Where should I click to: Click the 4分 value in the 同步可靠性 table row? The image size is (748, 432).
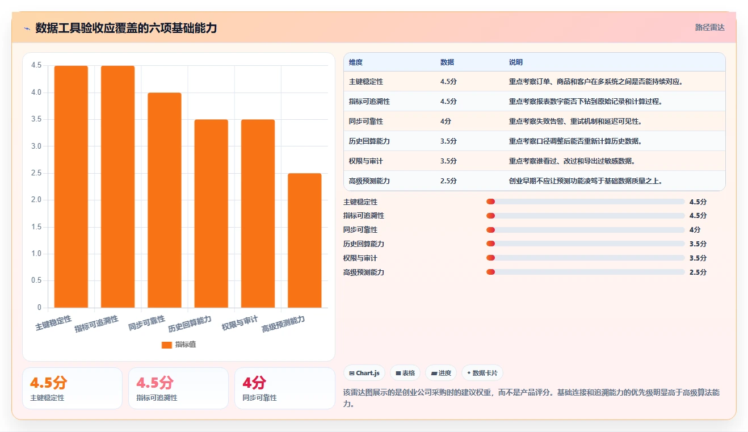(x=446, y=121)
